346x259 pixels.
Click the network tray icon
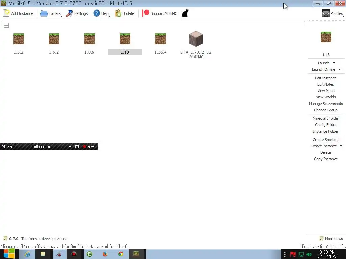pos(301,254)
